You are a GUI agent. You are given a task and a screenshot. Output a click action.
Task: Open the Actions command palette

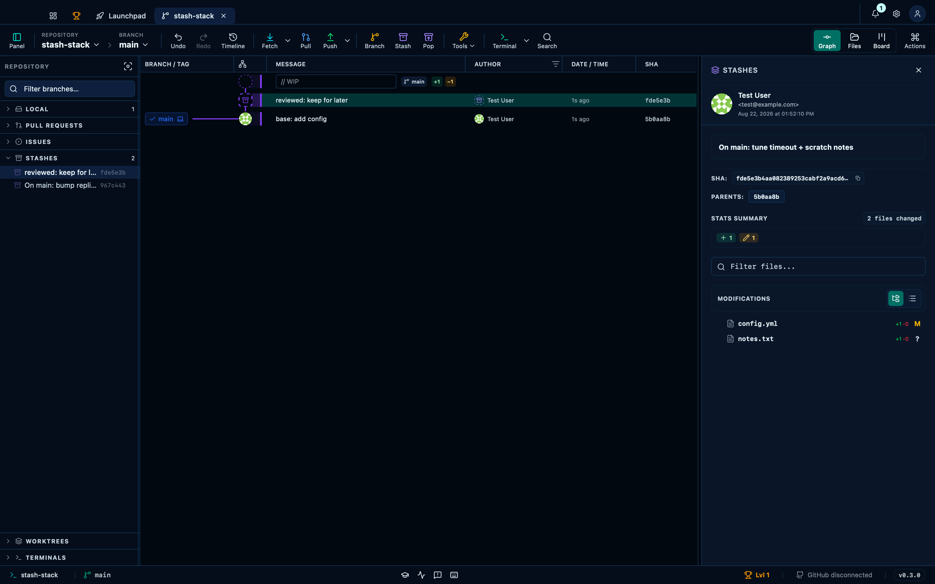click(x=915, y=41)
